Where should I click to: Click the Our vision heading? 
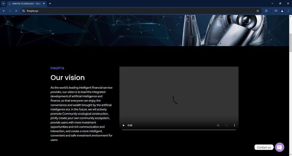pos(68,78)
